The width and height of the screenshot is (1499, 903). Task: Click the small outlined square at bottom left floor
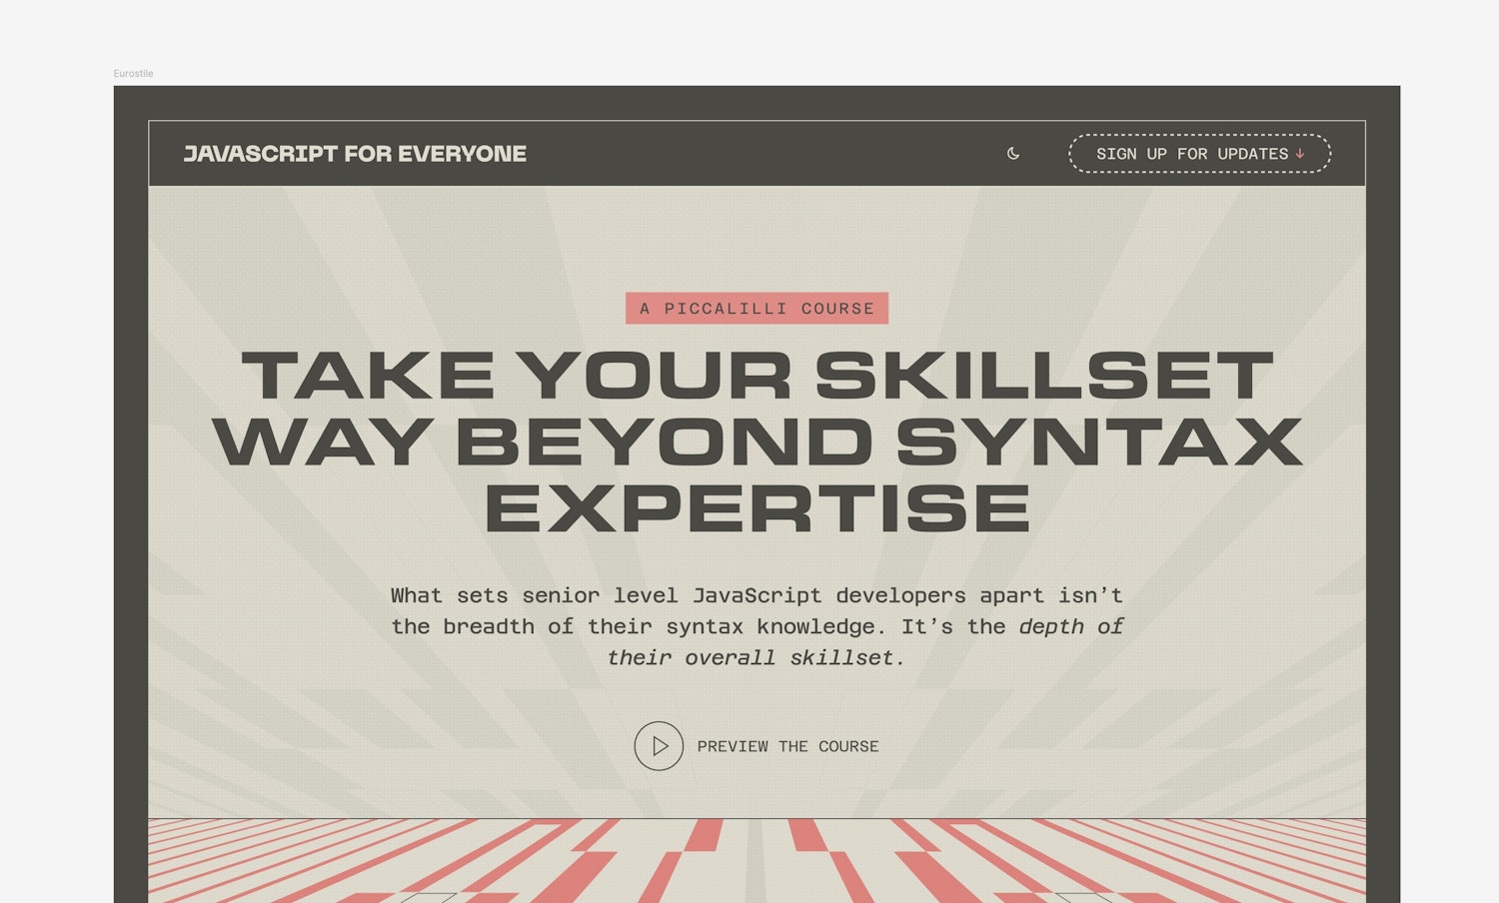pyautogui.click(x=430, y=897)
